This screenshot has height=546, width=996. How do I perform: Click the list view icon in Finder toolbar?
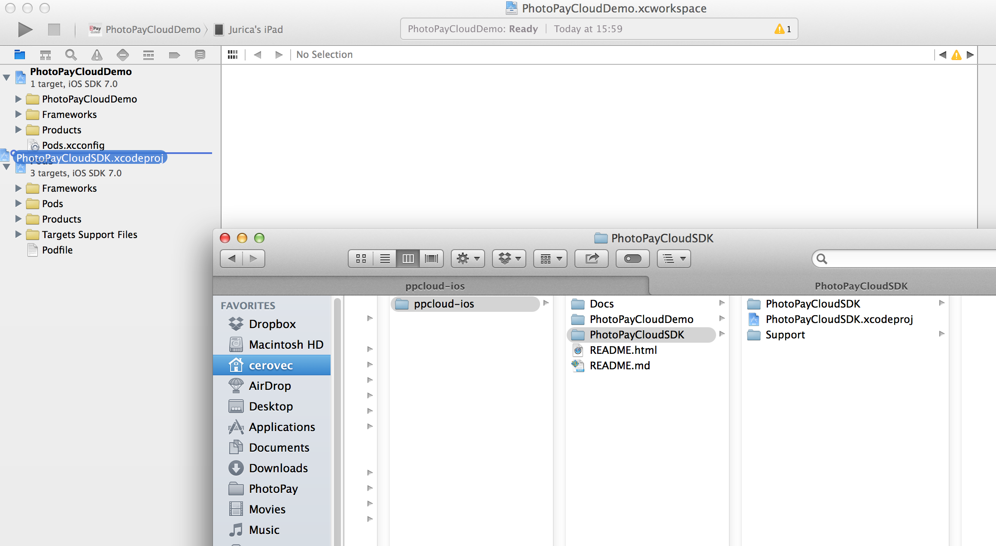coord(384,258)
